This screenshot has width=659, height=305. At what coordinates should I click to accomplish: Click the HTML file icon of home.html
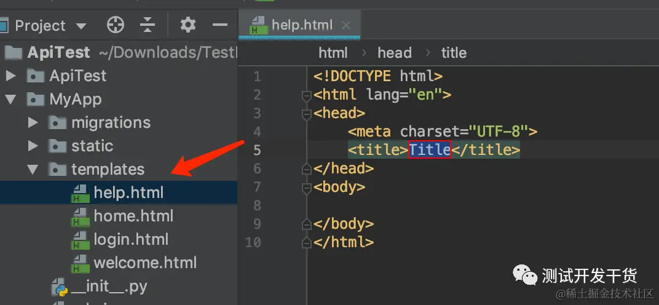click(81, 217)
